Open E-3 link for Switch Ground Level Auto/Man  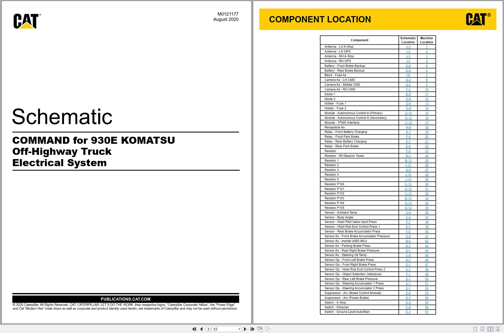408,312
